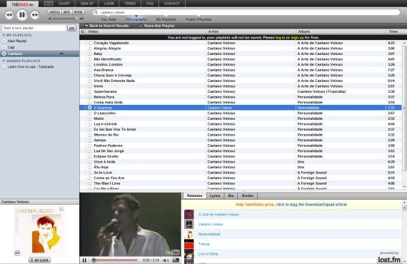Open the CONTACT page
The width and height of the screenshot is (407, 264).
point(172,4)
